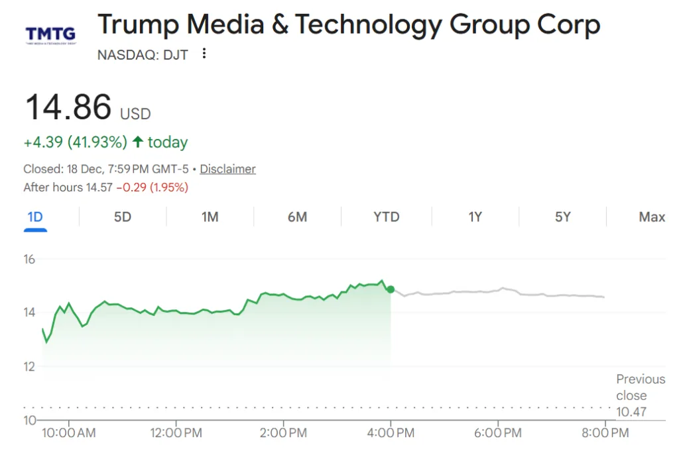Switch to the 1Y view
Image resolution: width=679 pixels, height=451 pixels.
click(475, 217)
